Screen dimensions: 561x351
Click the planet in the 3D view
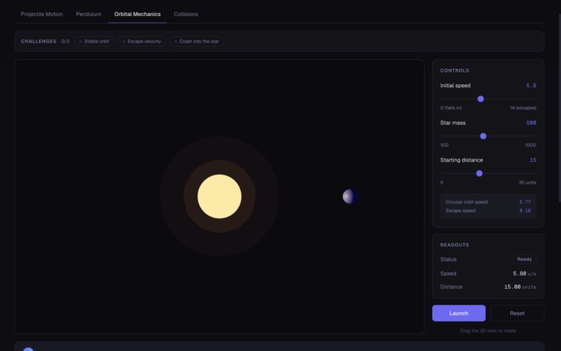coord(350,196)
